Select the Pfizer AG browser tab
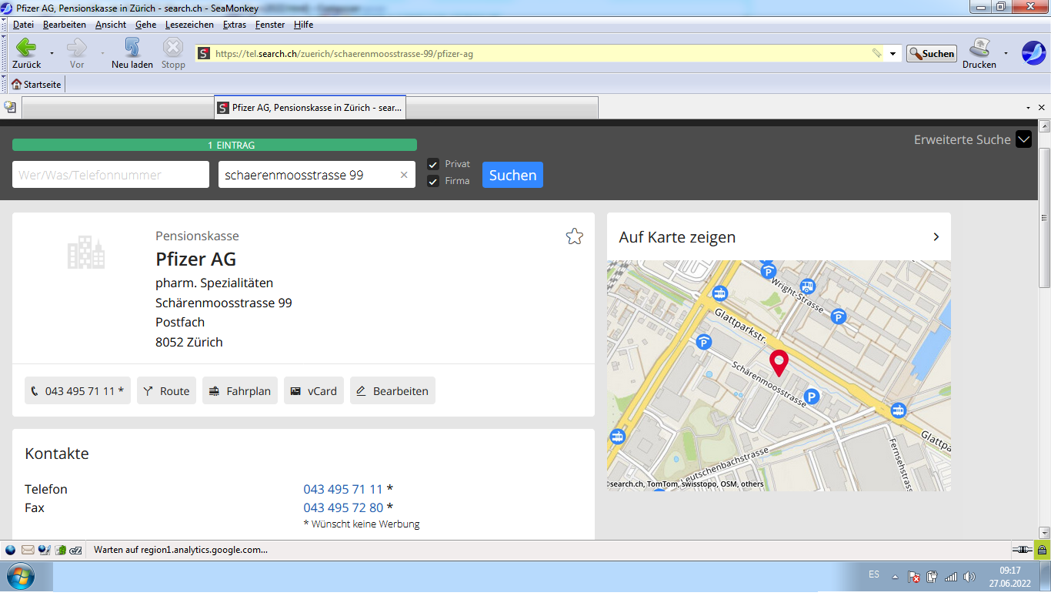 (310, 107)
